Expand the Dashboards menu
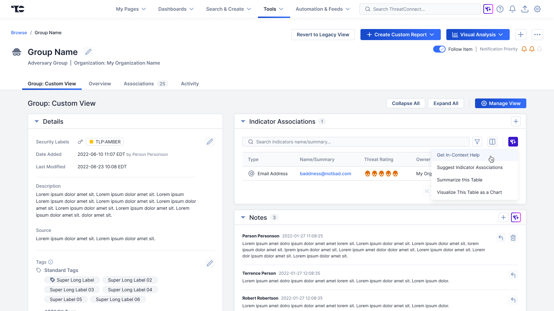 point(176,9)
